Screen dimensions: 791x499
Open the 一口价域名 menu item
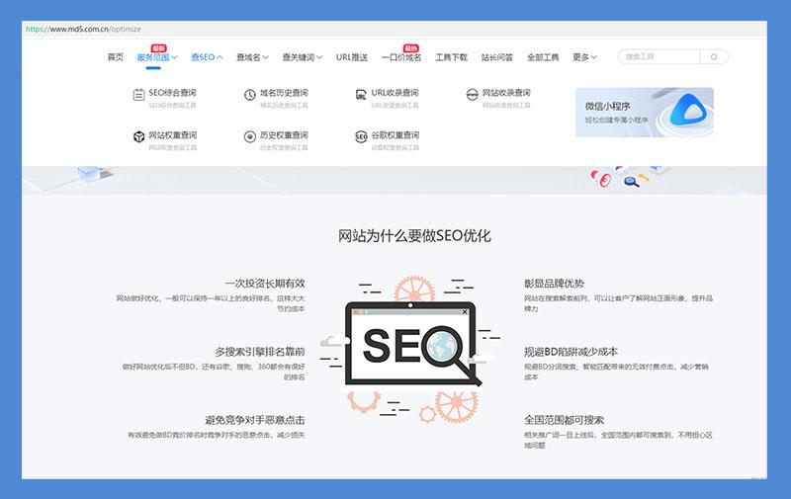[x=401, y=57]
